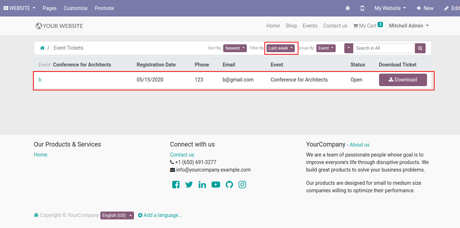This screenshot has width=460, height=228.
Task: Open the Promote menu
Action: [x=104, y=8]
